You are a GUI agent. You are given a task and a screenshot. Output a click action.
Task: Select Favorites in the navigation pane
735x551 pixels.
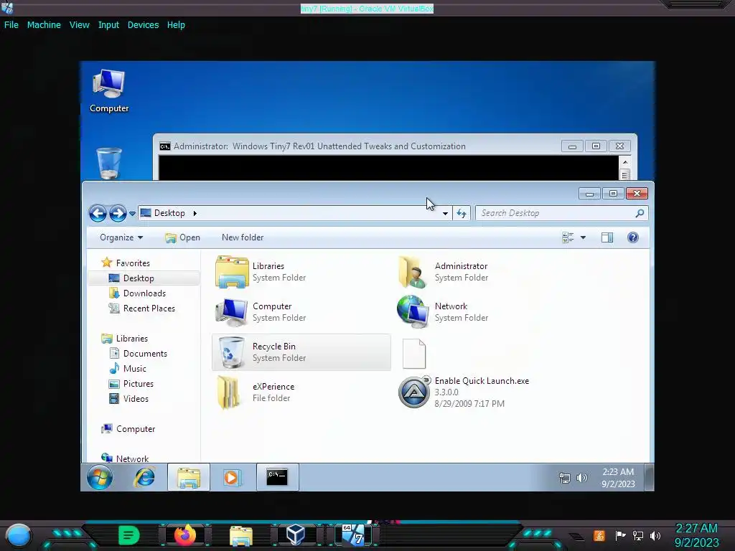[x=126, y=263]
